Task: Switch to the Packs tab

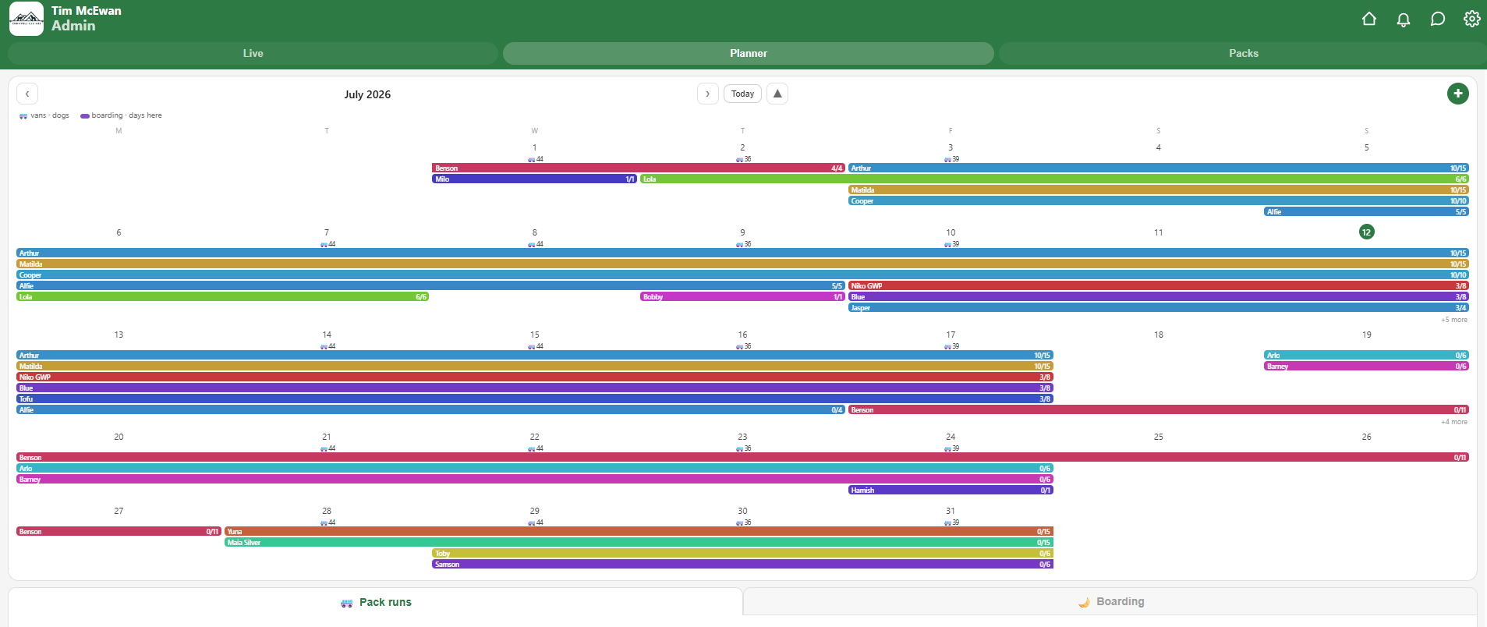Action: (1243, 53)
